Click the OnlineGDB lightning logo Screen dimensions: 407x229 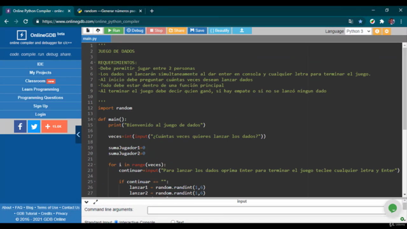[x=22, y=35]
